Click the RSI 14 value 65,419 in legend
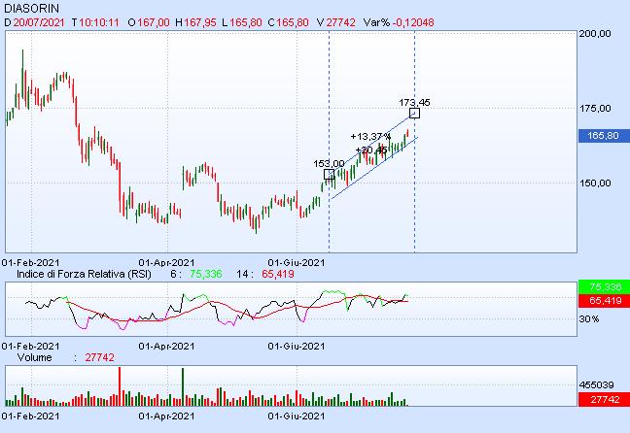The image size is (630, 433). 278,274
